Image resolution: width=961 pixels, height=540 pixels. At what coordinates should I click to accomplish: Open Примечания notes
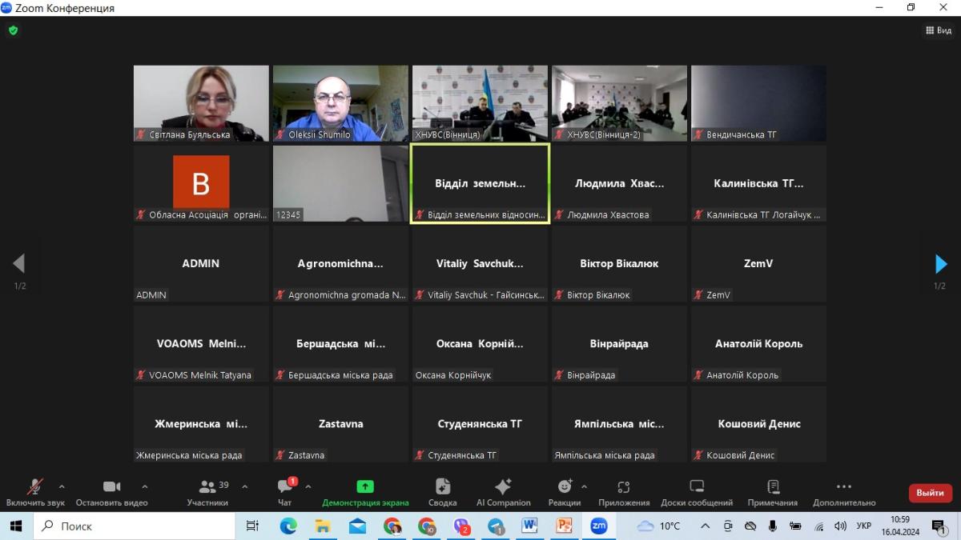[773, 493]
